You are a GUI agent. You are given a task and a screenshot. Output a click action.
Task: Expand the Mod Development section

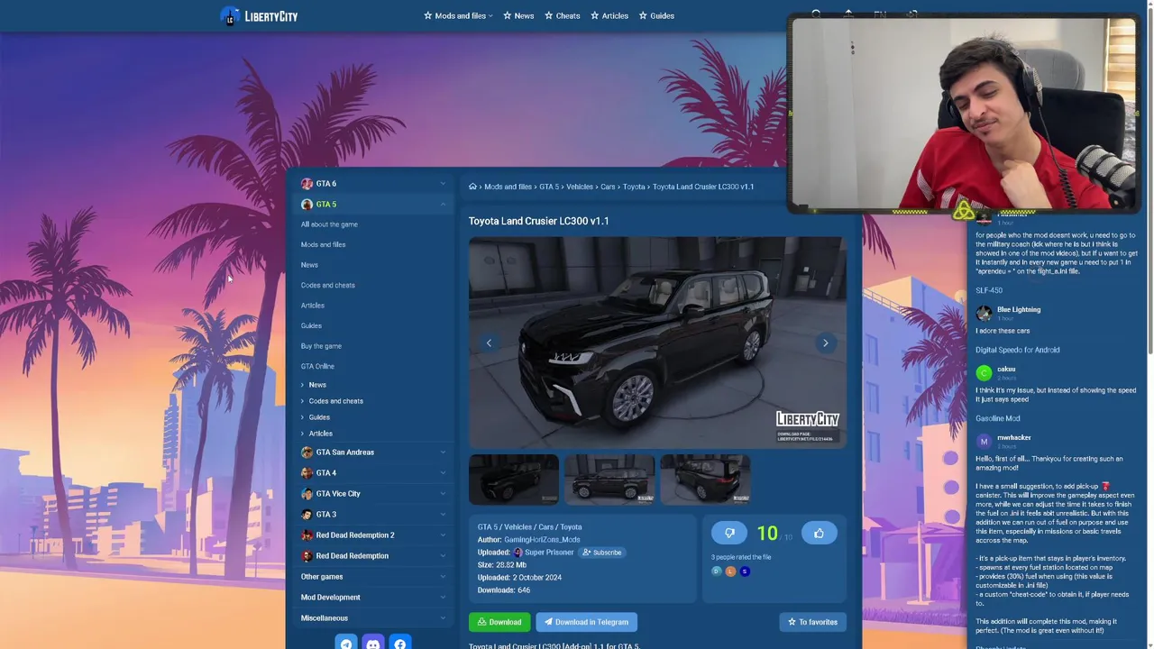pos(374,598)
